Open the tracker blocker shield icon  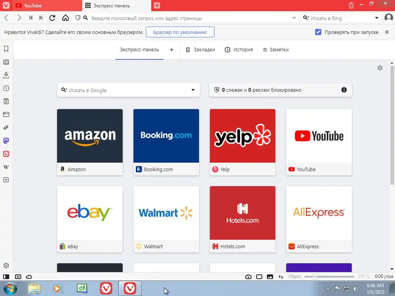coord(78,18)
